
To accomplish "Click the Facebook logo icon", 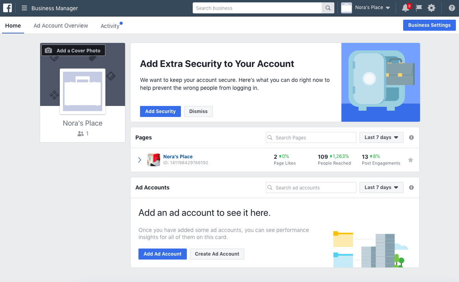I will pyautogui.click(x=7, y=8).
